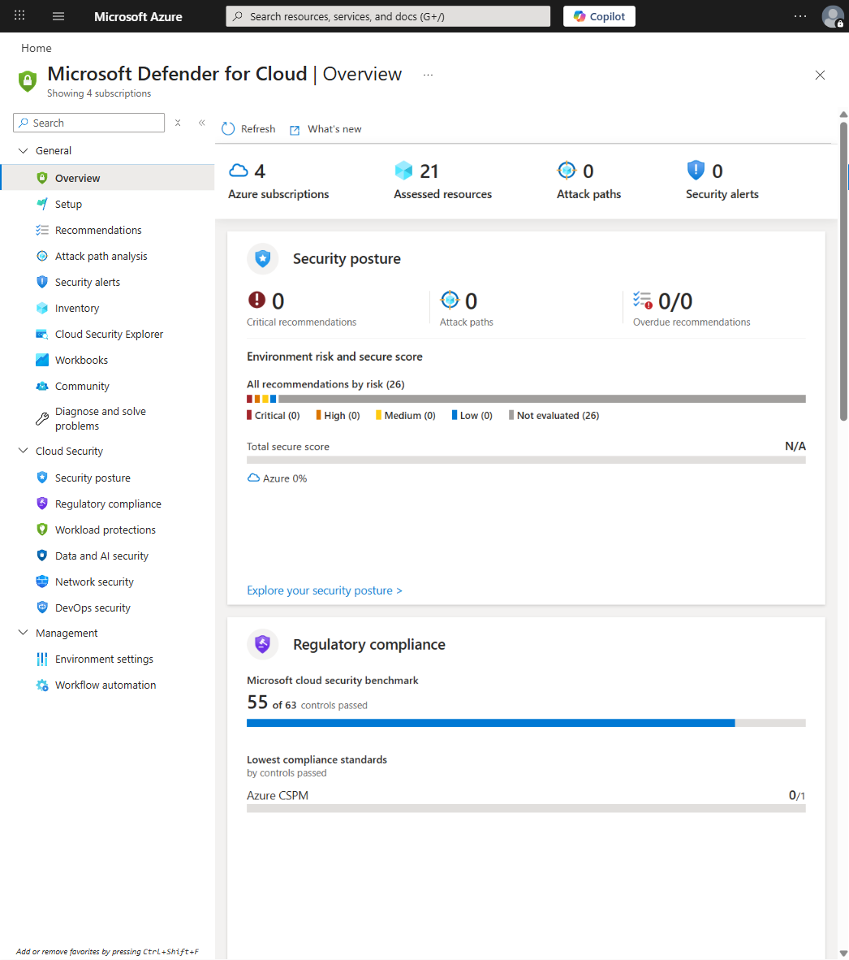The width and height of the screenshot is (849, 960).
Task: Click the N/A secure score value
Action: (x=795, y=446)
